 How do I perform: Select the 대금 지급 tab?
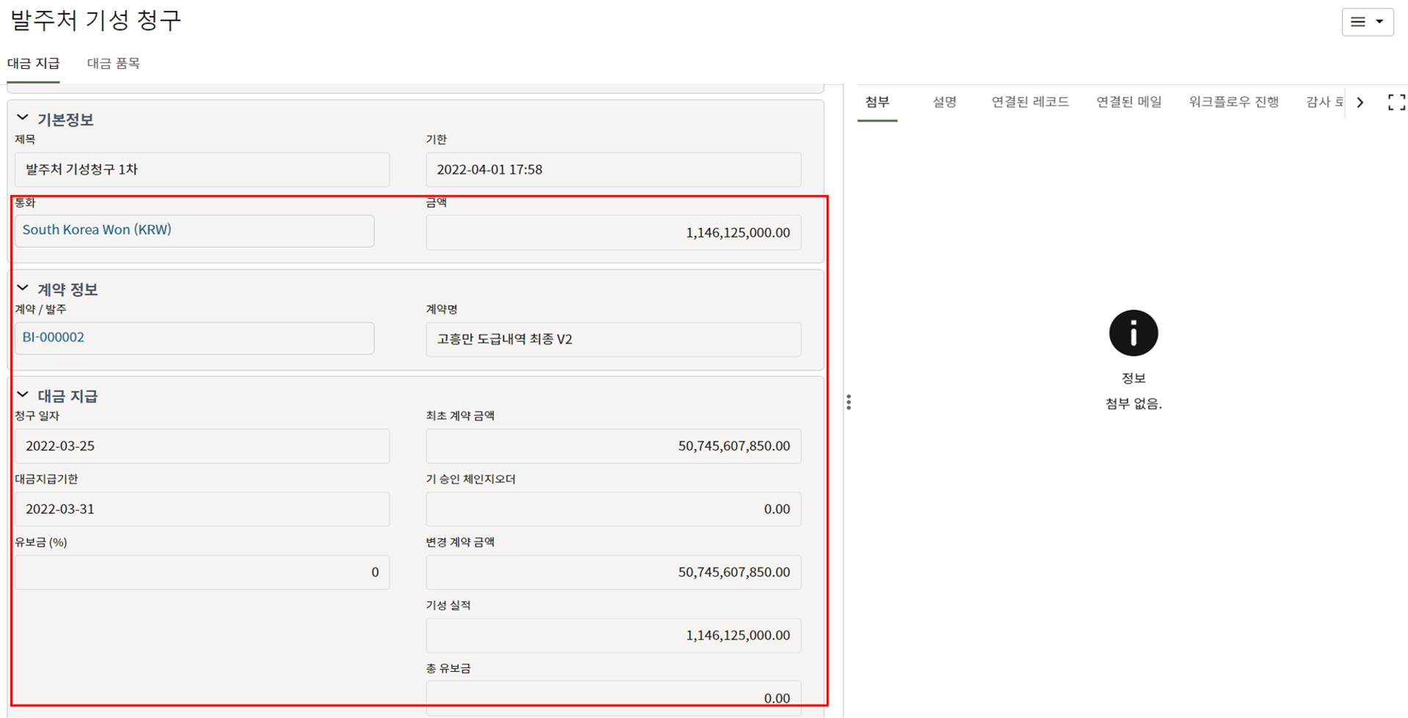coord(34,63)
